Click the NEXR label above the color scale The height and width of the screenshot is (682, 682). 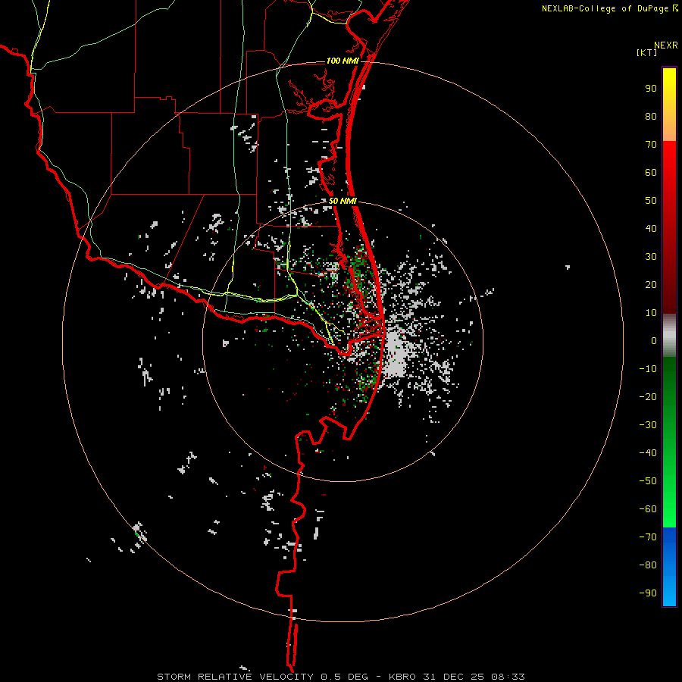click(666, 45)
